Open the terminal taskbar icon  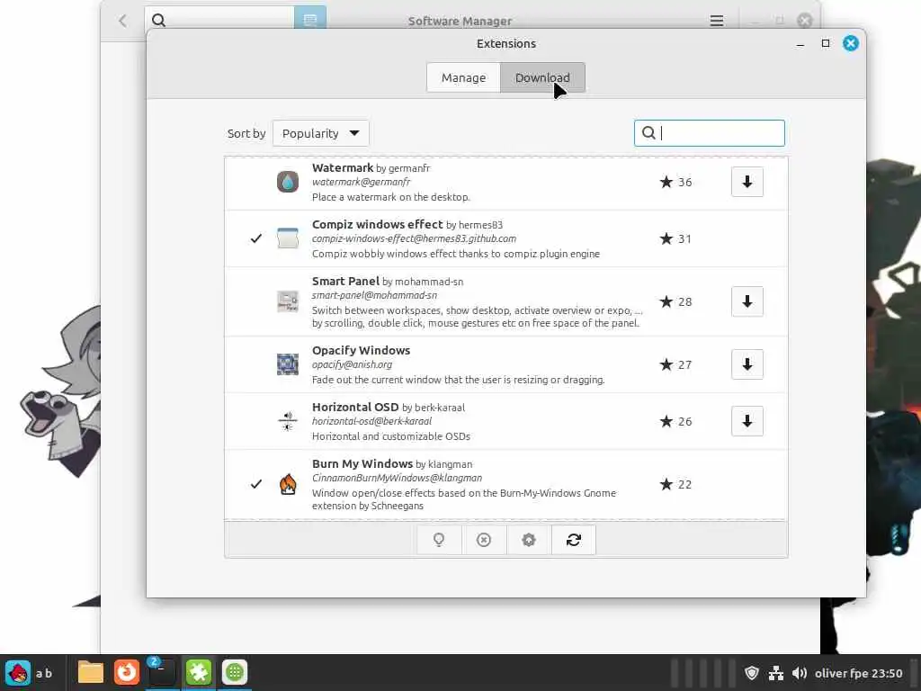[162, 672]
